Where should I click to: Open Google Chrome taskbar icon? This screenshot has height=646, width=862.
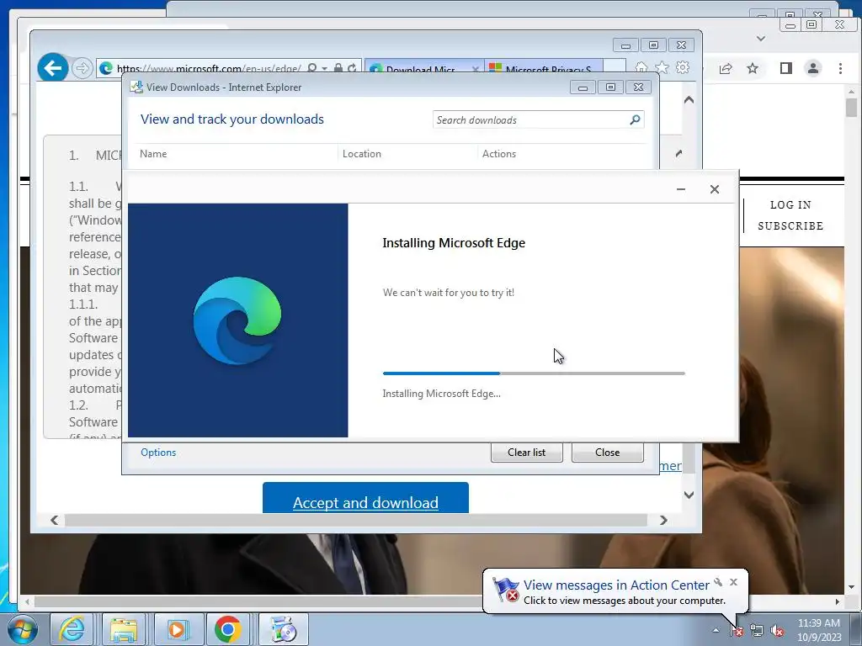click(227, 629)
